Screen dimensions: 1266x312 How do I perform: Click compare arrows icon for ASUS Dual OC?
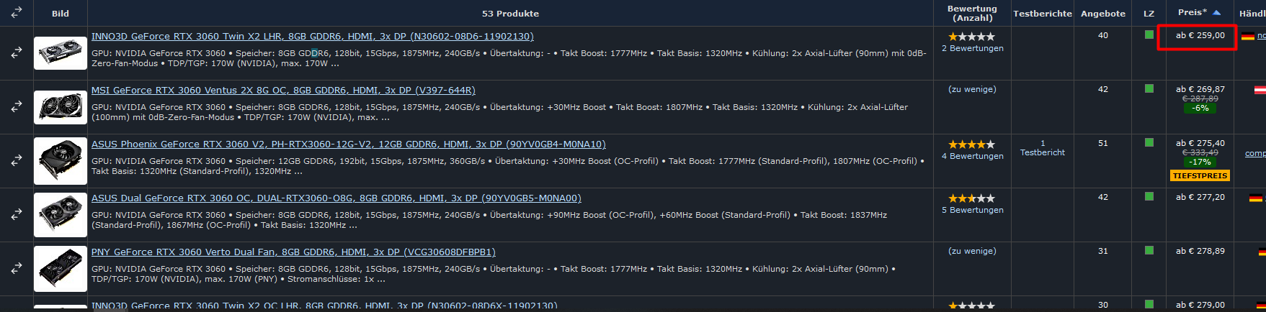pos(16,214)
